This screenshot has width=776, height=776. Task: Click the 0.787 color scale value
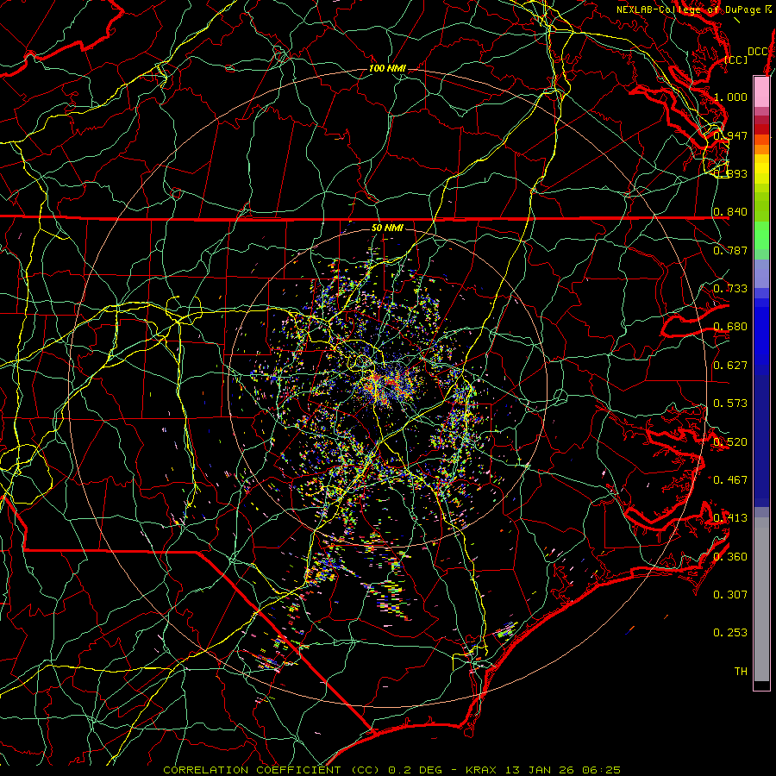[x=730, y=250]
